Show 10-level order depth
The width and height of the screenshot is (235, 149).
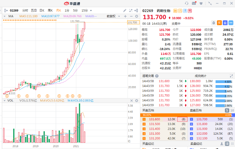(232, 111)
